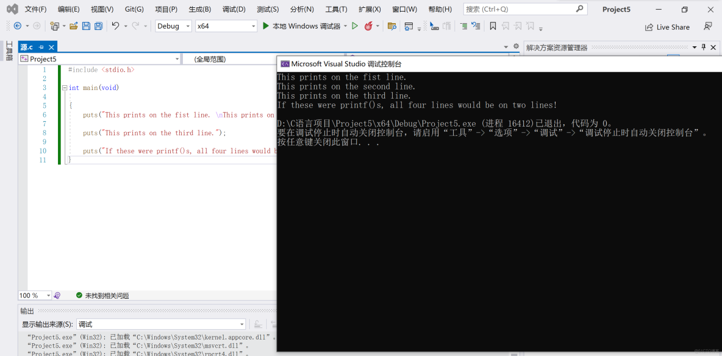
Task: Select the 源.c editor tab
Action: [27, 47]
